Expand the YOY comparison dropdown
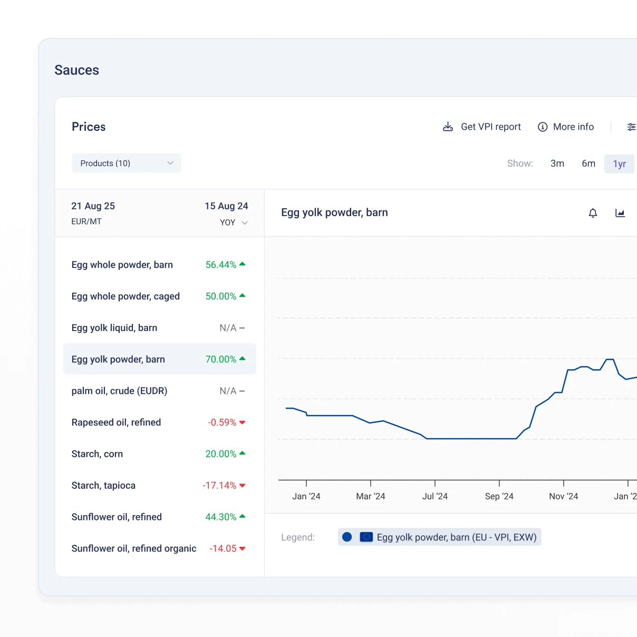This screenshot has width=637, height=637. coord(234,223)
